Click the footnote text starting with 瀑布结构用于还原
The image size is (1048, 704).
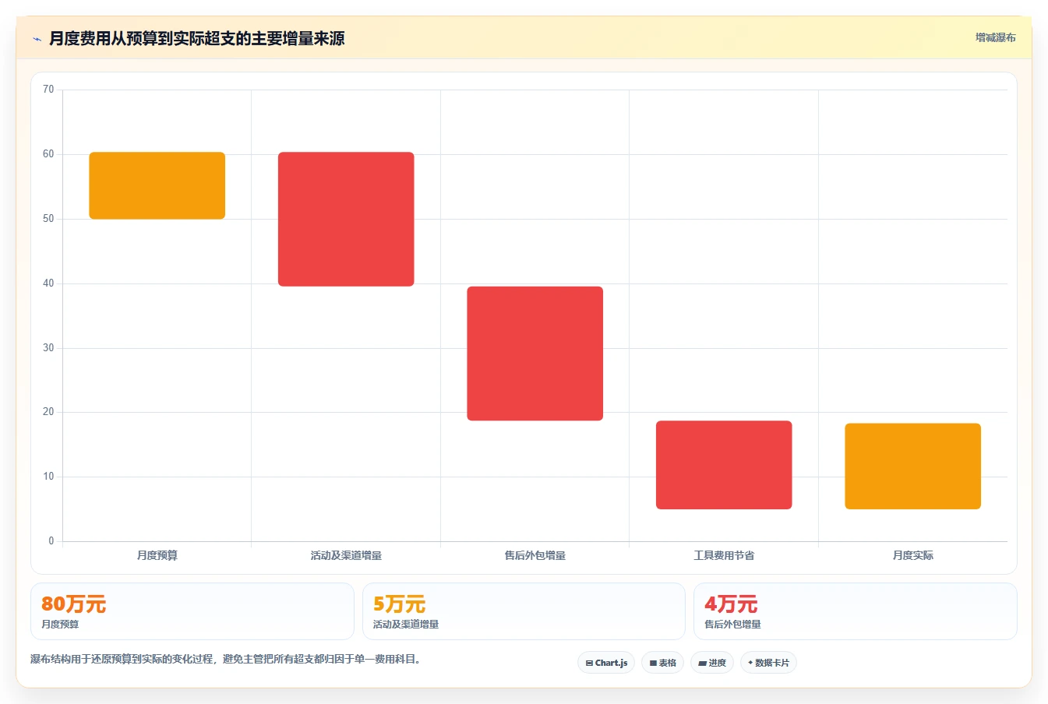click(227, 659)
